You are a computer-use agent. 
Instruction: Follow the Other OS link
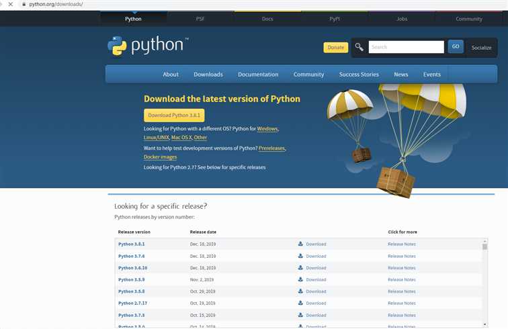[200, 137]
